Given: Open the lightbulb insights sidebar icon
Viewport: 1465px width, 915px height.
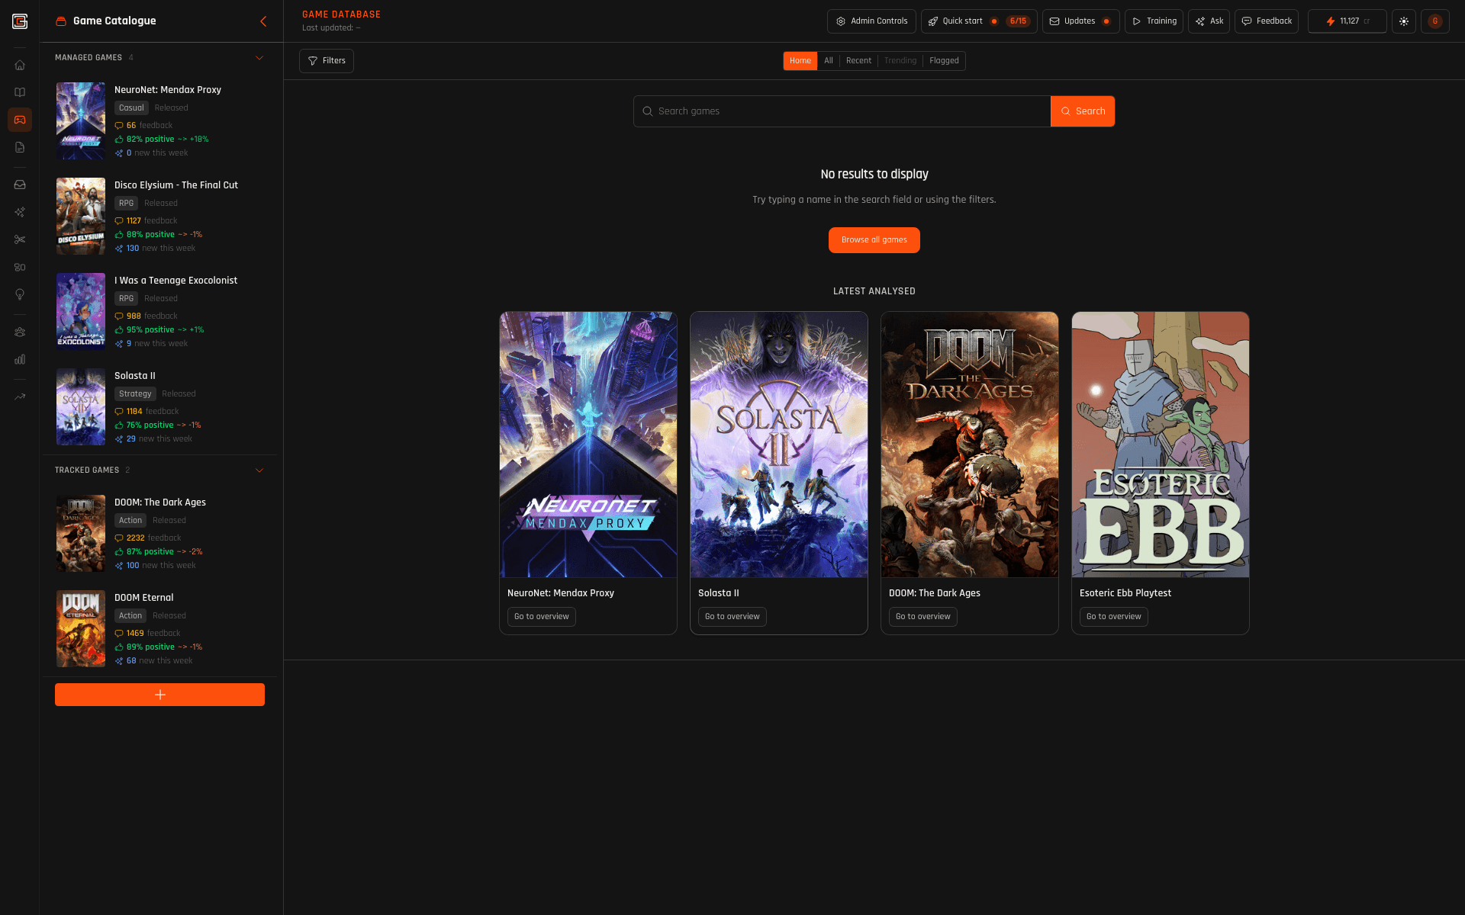Looking at the screenshot, I should point(20,294).
